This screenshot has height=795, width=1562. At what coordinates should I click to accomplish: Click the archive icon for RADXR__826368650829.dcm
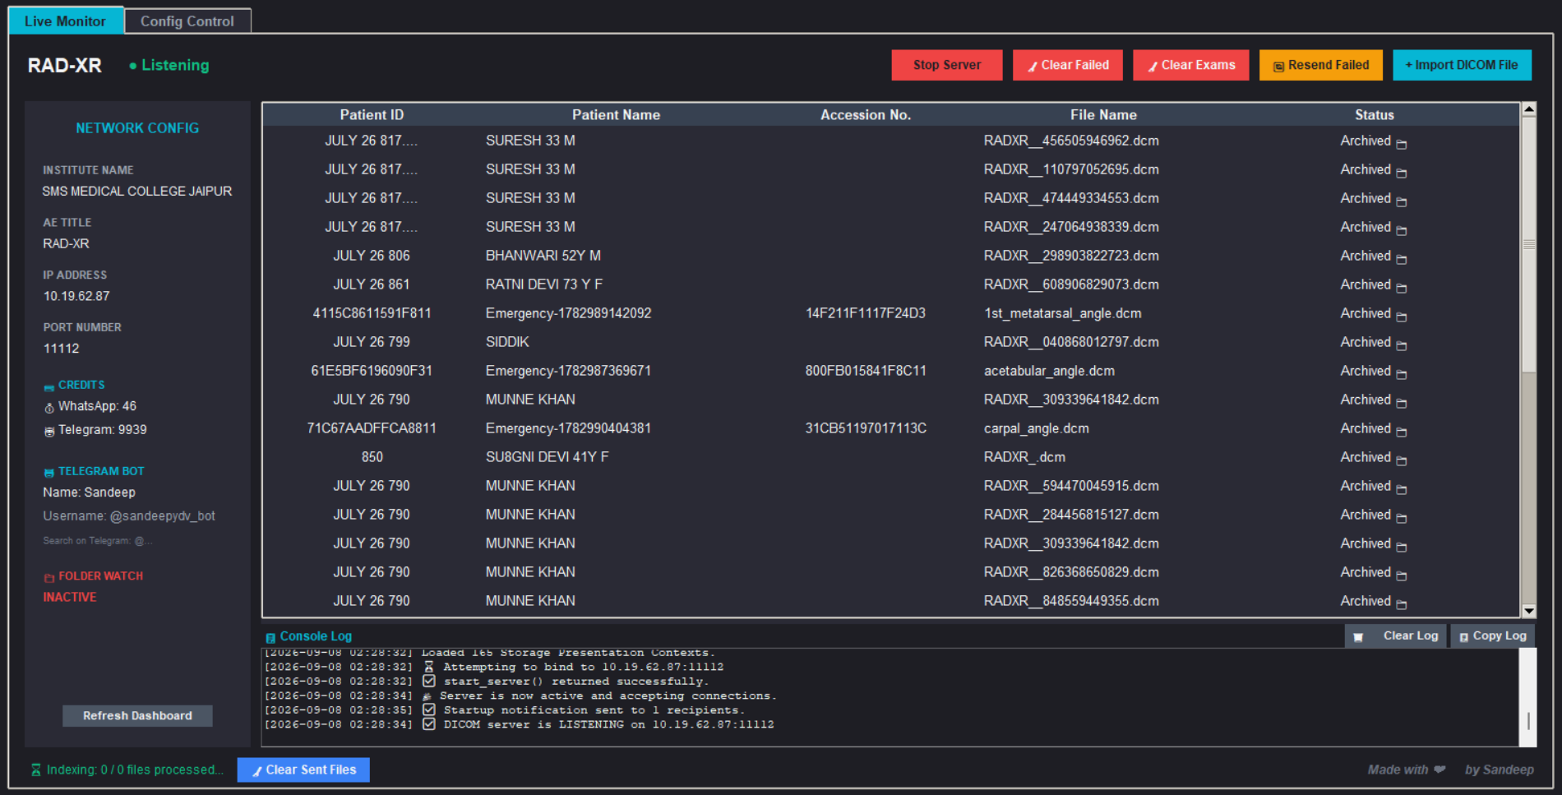[x=1402, y=576]
